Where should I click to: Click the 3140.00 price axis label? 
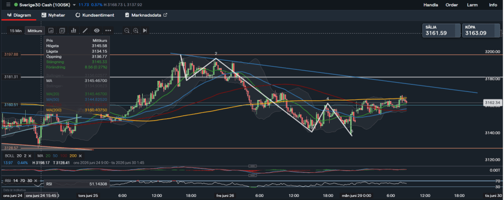click(x=492, y=133)
